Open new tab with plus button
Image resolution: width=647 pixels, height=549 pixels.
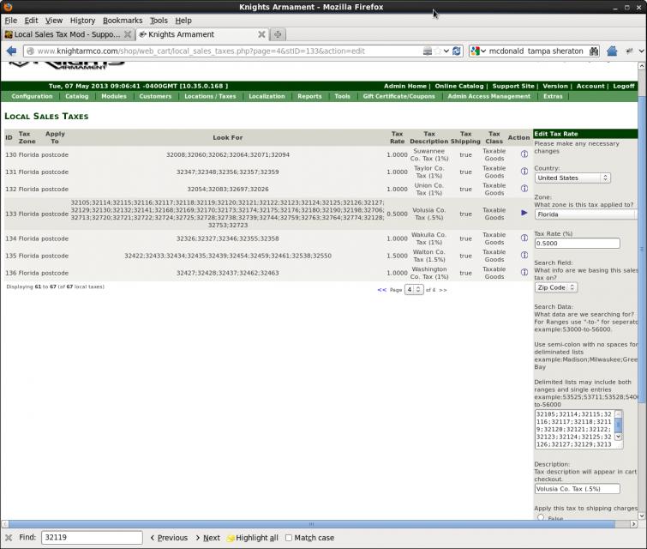(x=278, y=34)
